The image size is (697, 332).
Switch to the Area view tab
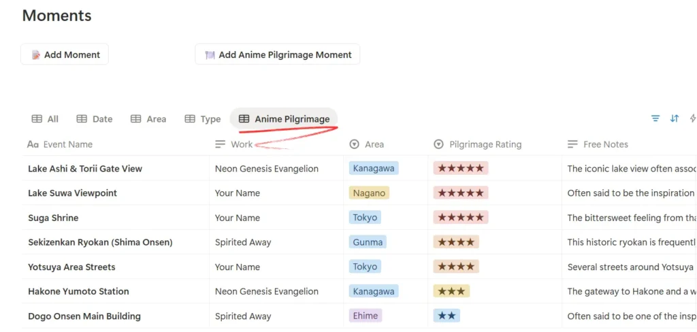click(148, 119)
